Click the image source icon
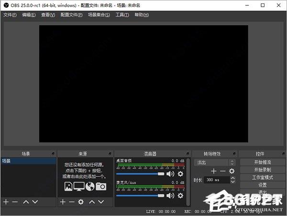Image resolution: width=287 pixels, height=216 pixels. coord(68,186)
